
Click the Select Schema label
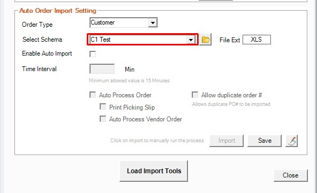coord(42,40)
